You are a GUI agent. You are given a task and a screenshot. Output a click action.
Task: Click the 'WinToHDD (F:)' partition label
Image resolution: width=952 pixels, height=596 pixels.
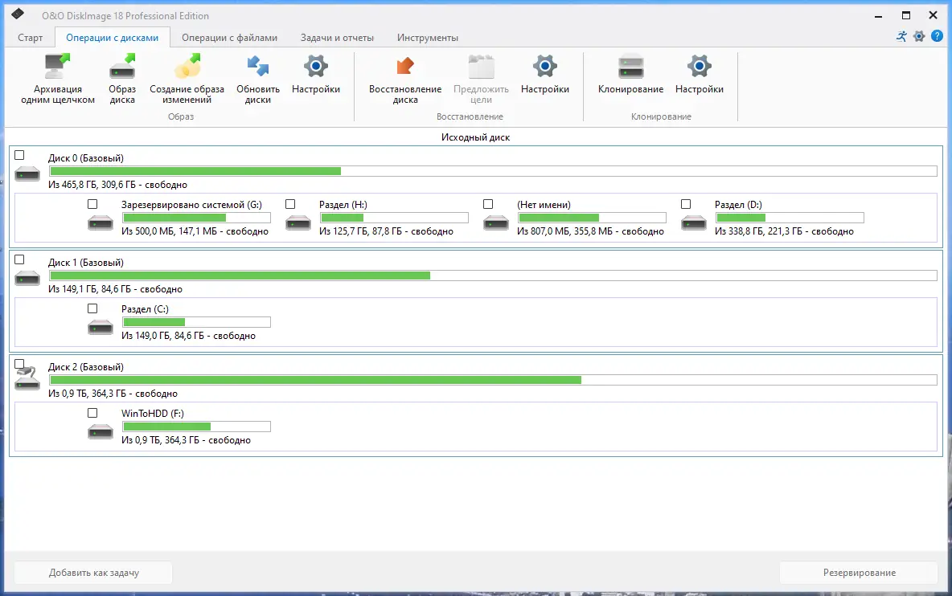coord(153,414)
